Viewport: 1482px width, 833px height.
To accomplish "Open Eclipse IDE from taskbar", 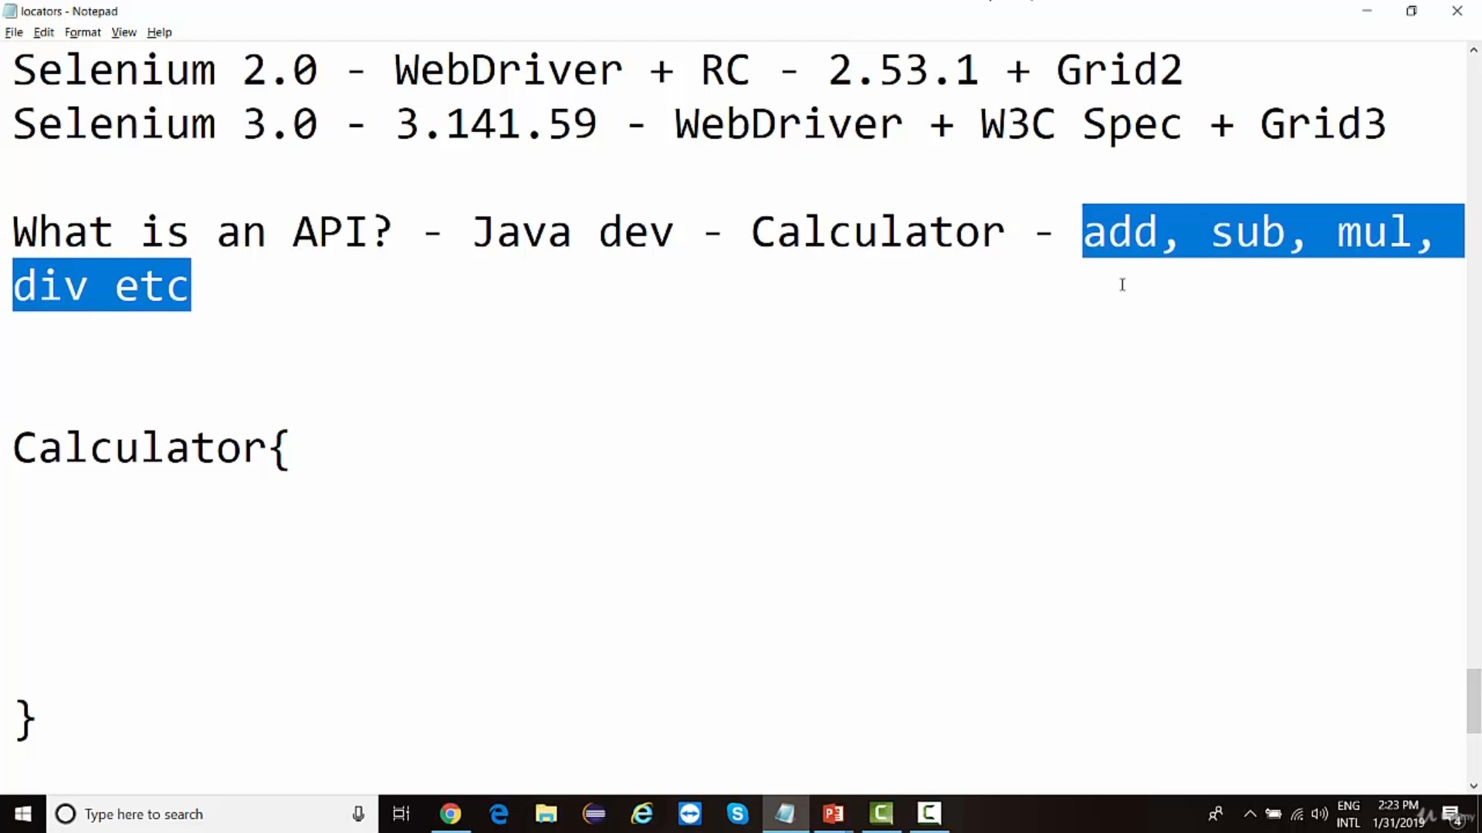I will [594, 814].
